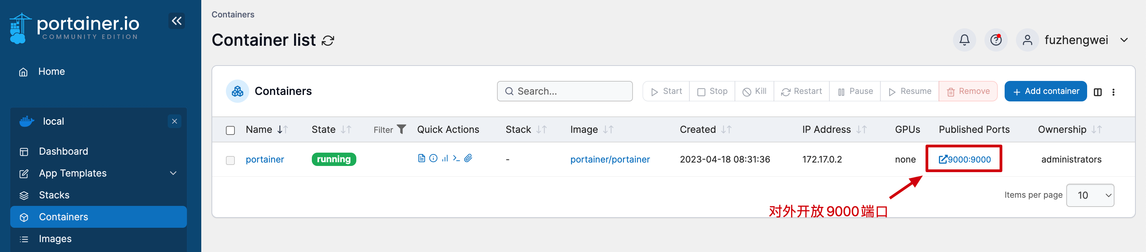
Task: Open the items per page dropdown
Action: coord(1090,195)
